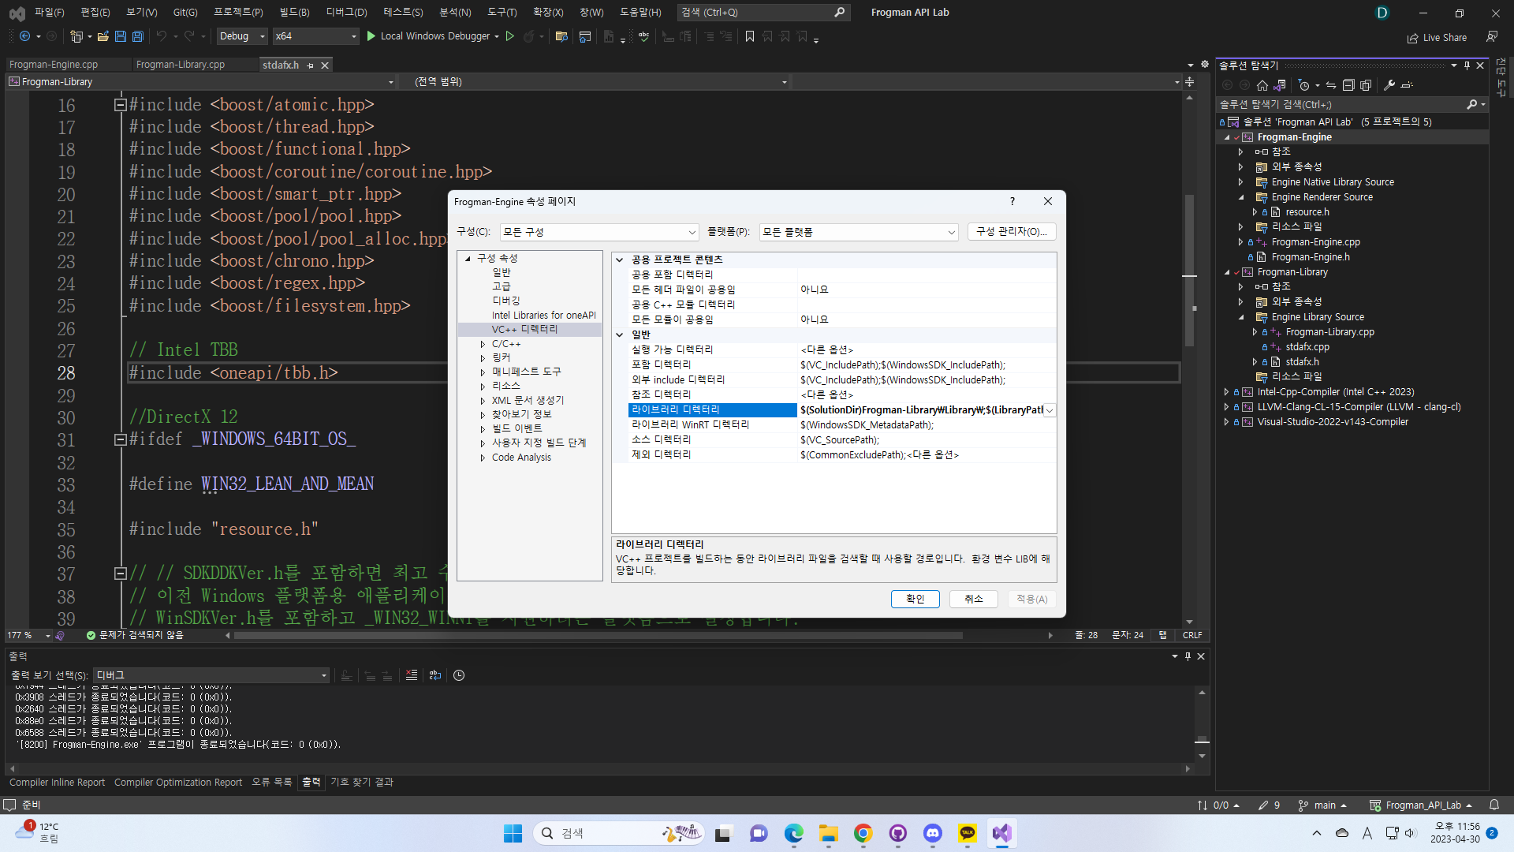
Task: Open Google Chrome from the taskbar
Action: (x=863, y=833)
